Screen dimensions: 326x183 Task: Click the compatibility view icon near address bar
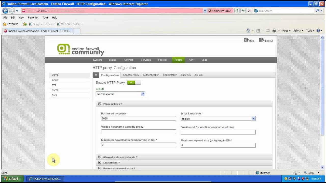[237, 11]
